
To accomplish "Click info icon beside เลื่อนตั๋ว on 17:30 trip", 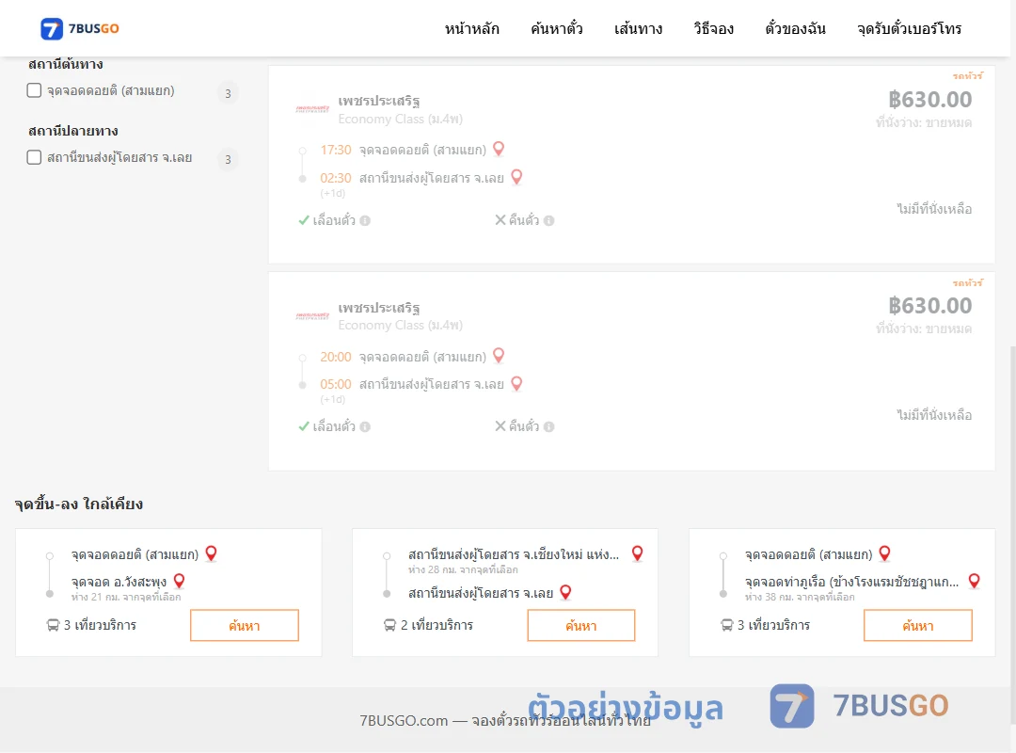I will coord(365,220).
